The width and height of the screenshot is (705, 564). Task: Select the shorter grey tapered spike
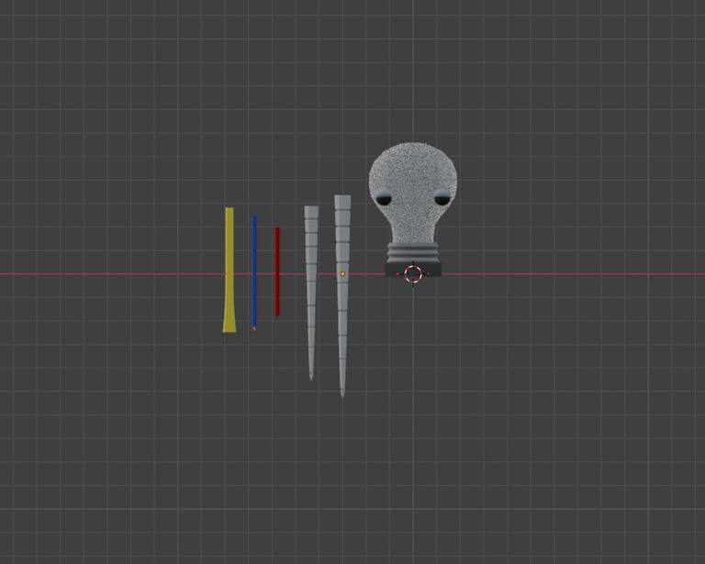(x=311, y=292)
